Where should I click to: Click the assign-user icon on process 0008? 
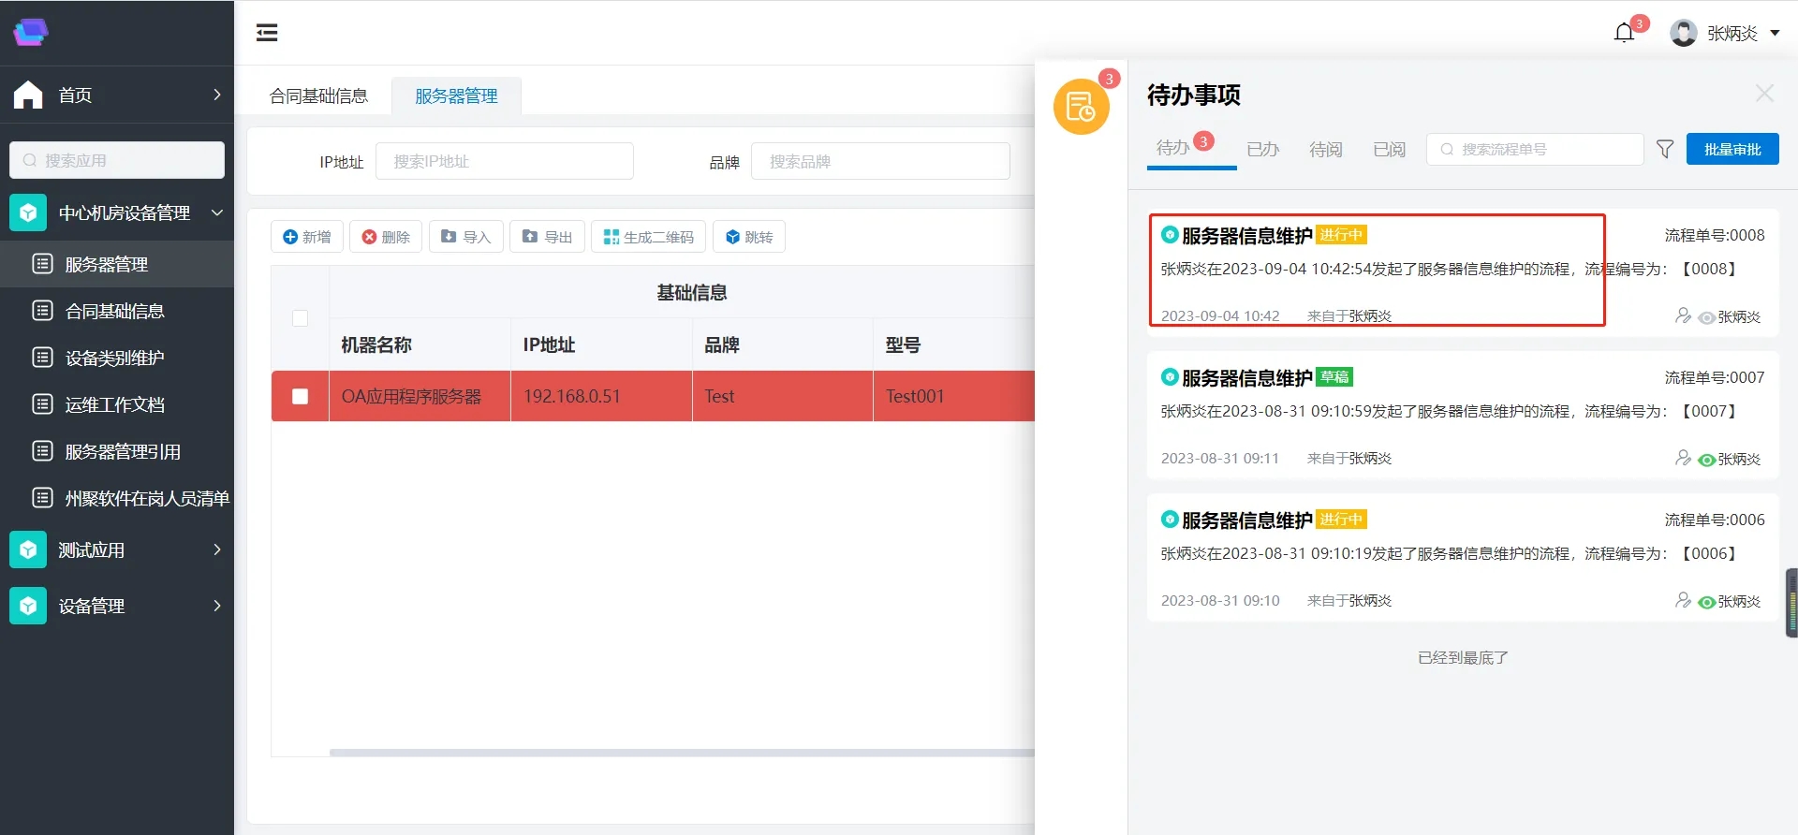[1683, 316]
